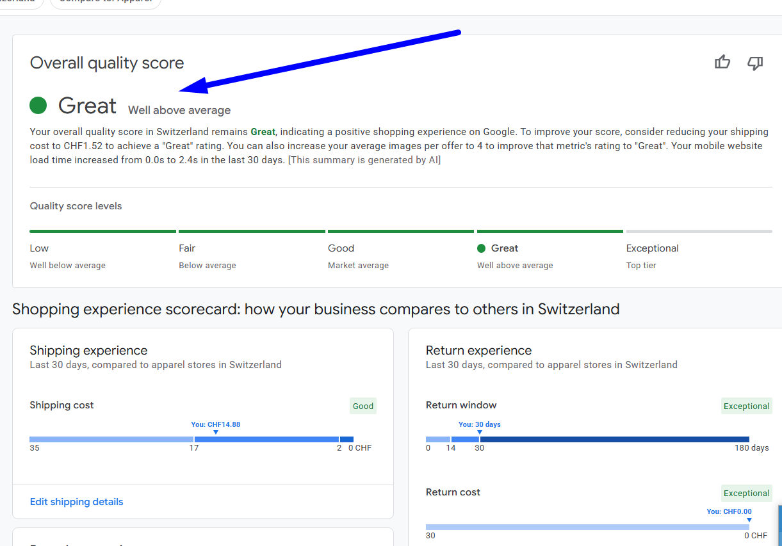Click the 'You: CHF14.88' shipping cost marker
The image size is (782, 546).
216,425
